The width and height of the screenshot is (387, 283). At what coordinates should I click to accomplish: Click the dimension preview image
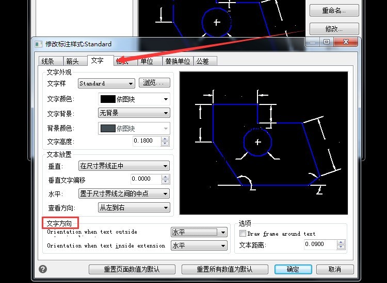[264, 143]
